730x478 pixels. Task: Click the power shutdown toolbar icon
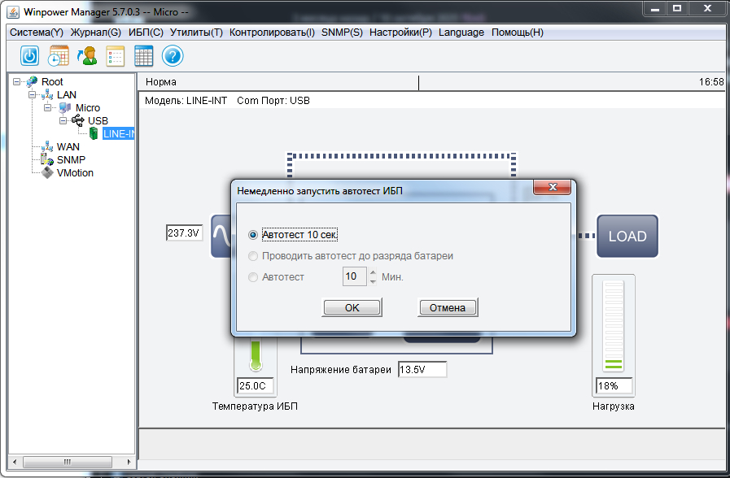point(29,56)
